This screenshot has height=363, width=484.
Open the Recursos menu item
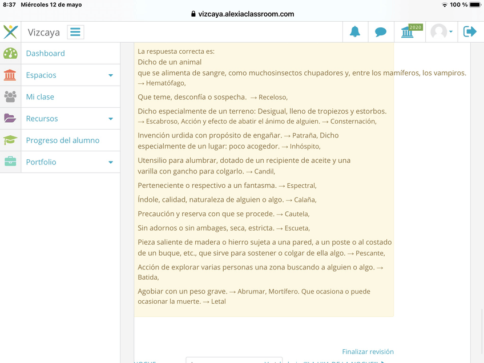point(42,119)
